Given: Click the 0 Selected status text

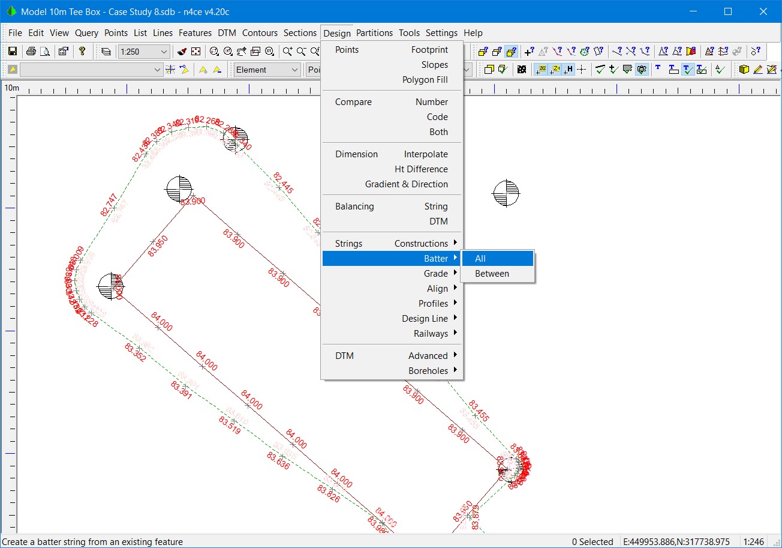Looking at the screenshot, I should point(592,541).
